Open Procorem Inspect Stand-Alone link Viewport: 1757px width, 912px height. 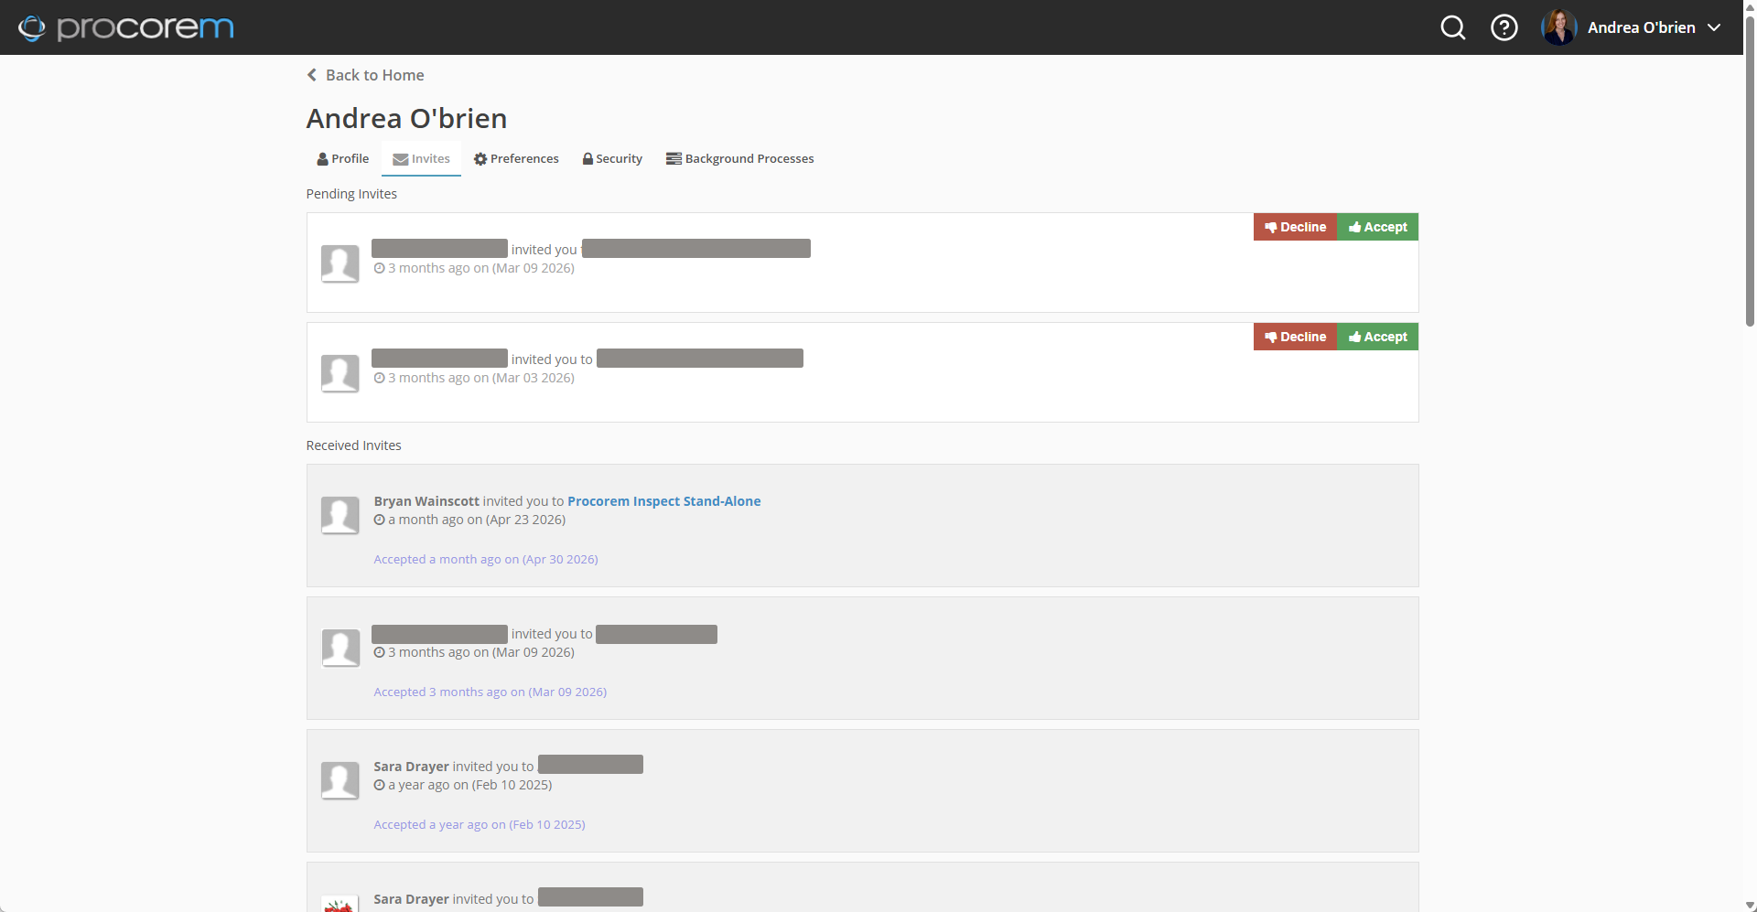click(664, 501)
